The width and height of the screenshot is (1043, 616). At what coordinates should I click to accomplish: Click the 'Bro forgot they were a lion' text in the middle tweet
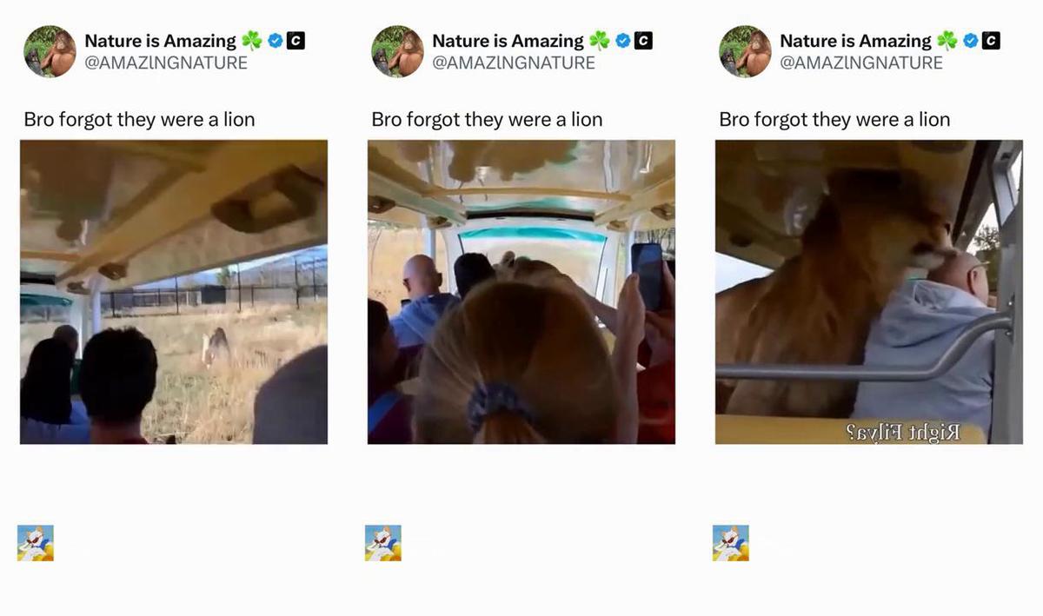[x=487, y=119]
